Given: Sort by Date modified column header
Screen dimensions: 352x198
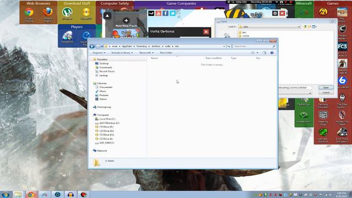Looking at the screenshot, I should click(213, 58).
